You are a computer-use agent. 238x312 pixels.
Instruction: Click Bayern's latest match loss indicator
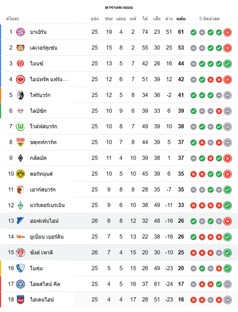[x=228, y=32]
